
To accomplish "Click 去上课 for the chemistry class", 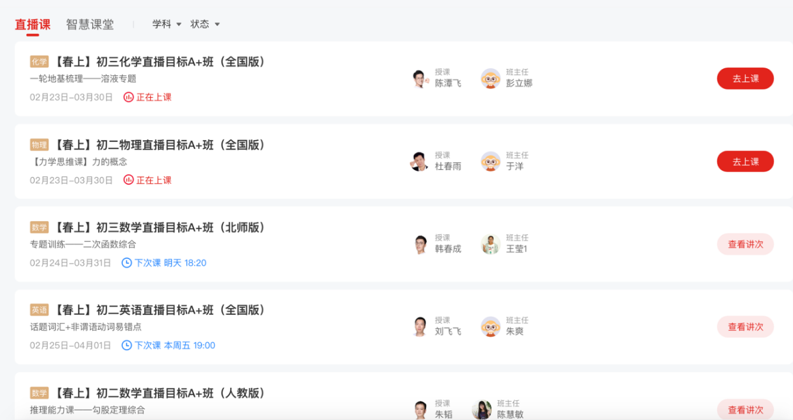I will tap(745, 78).
